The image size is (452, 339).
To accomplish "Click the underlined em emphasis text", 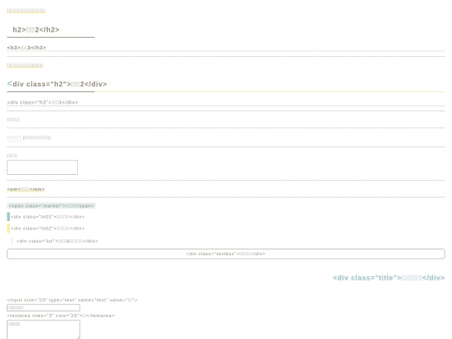I will tap(26, 189).
